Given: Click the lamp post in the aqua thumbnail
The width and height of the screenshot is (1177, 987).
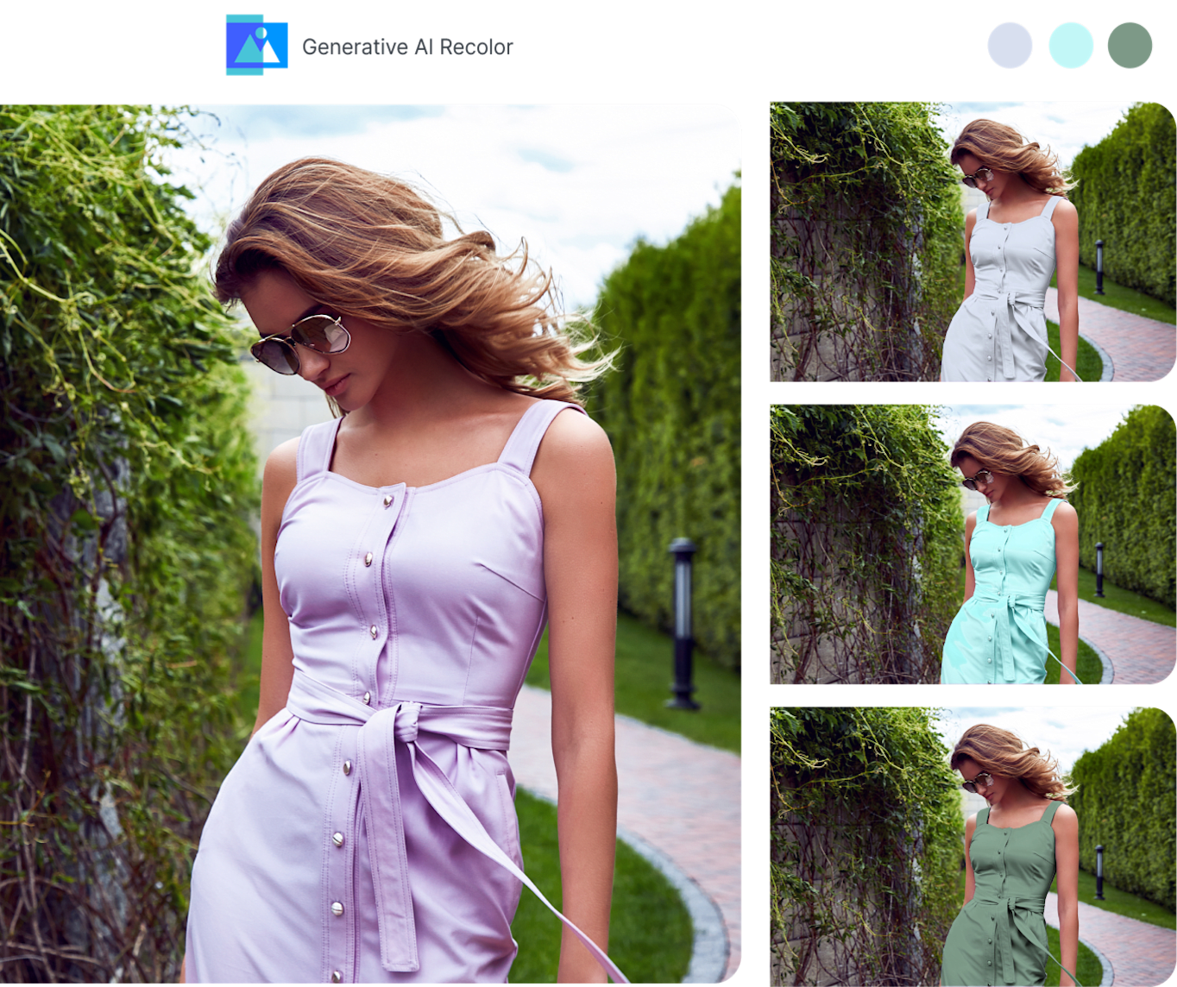Looking at the screenshot, I should (1098, 569).
